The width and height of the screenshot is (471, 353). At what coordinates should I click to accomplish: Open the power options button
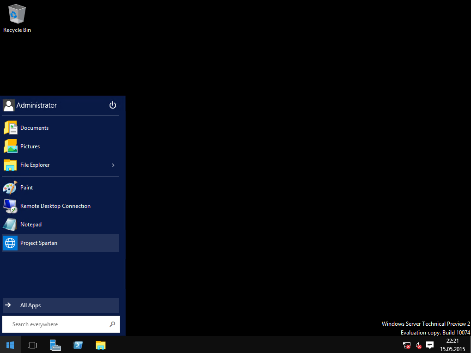tap(113, 105)
